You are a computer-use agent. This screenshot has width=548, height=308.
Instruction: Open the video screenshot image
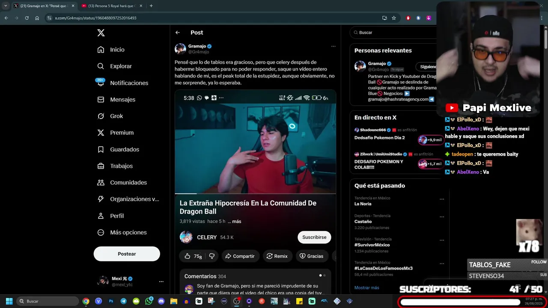(x=255, y=192)
